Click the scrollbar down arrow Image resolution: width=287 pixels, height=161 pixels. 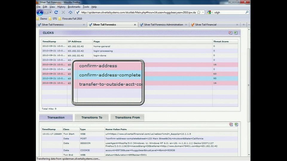click(x=249, y=155)
